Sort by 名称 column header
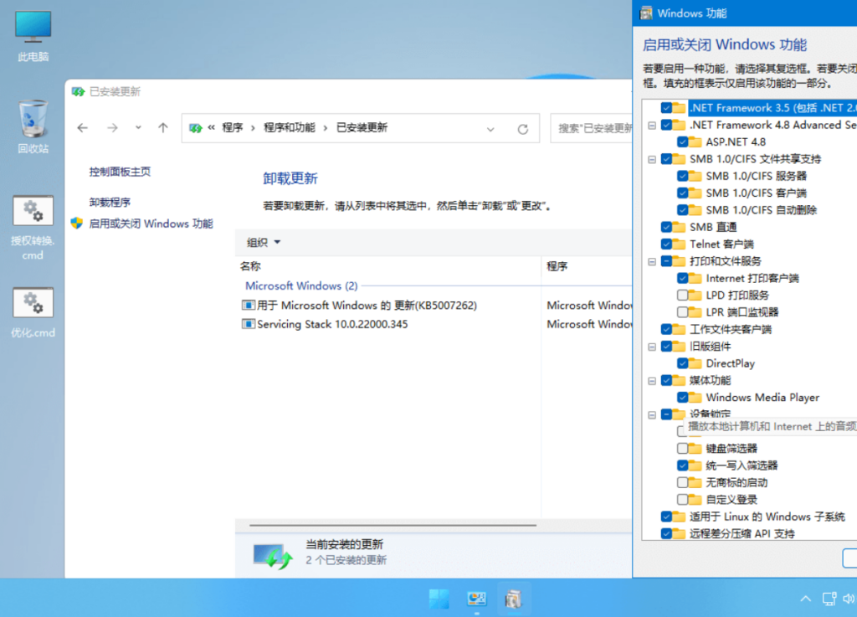 [250, 266]
